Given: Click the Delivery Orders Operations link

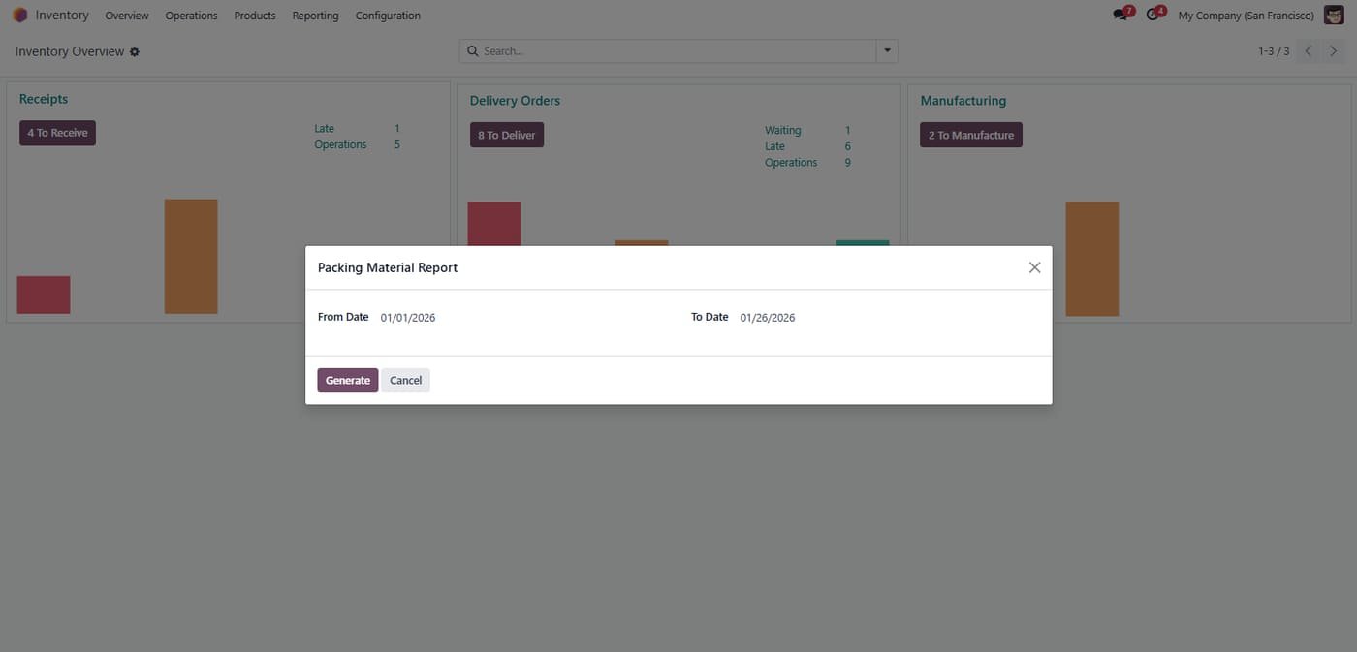Looking at the screenshot, I should pyautogui.click(x=791, y=163).
